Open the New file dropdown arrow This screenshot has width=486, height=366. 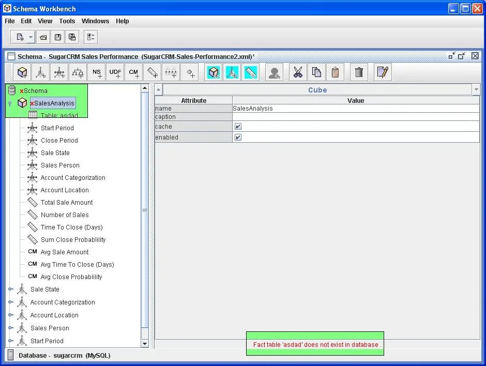pyautogui.click(x=31, y=37)
